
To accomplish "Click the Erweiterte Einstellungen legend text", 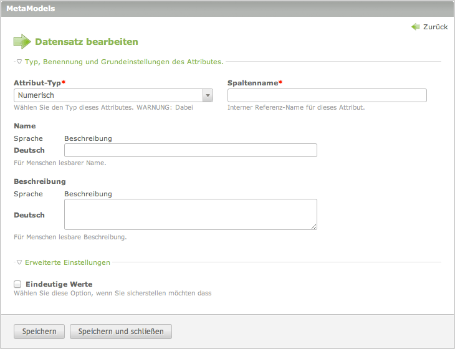I will point(67,262).
